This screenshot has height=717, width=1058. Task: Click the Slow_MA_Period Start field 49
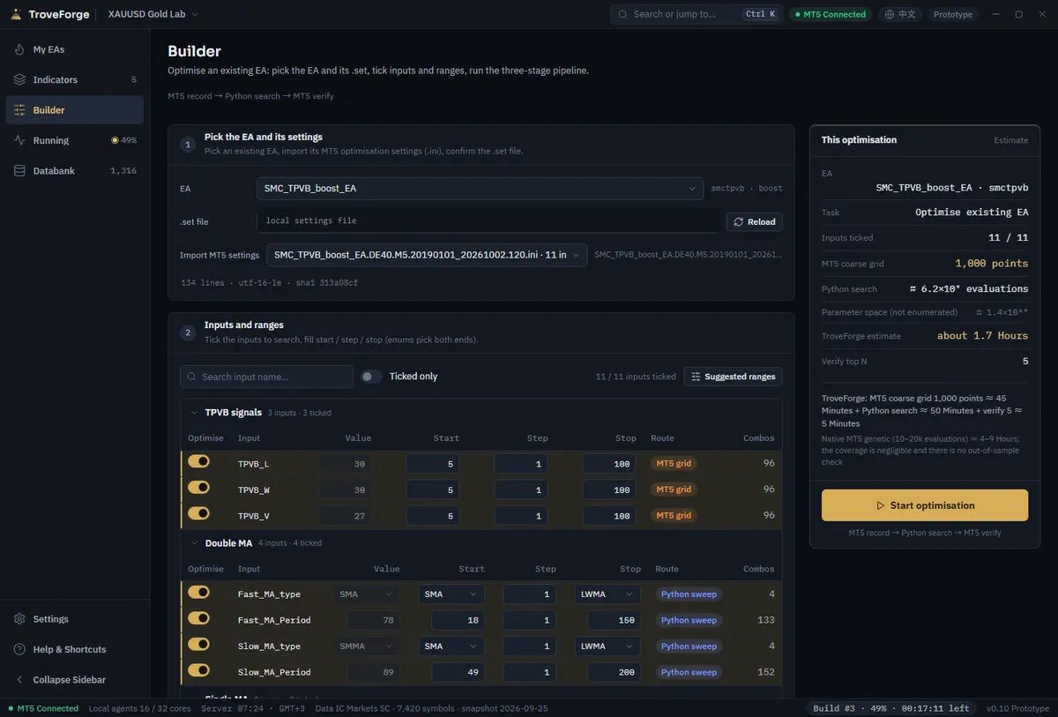pos(458,673)
